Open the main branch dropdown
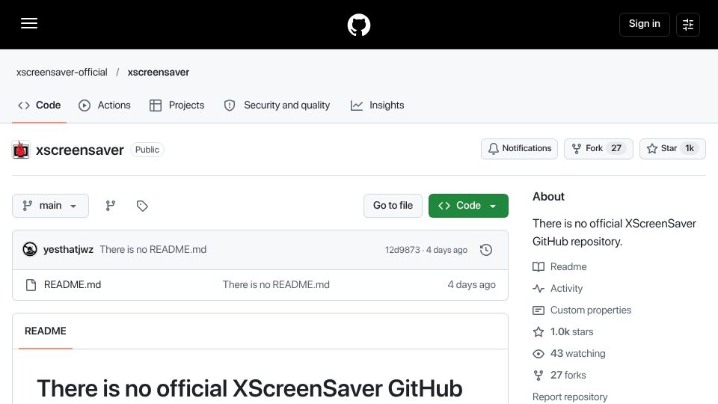 click(x=50, y=206)
